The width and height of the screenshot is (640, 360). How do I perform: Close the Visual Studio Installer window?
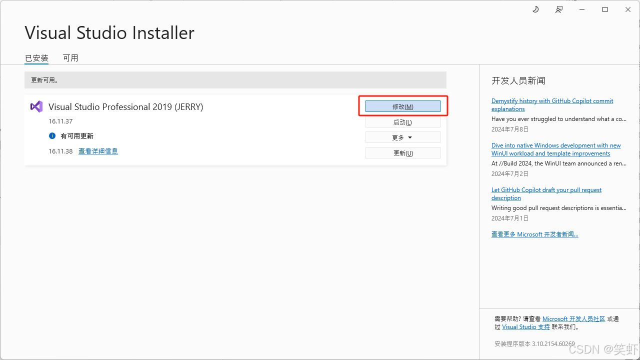[628, 9]
